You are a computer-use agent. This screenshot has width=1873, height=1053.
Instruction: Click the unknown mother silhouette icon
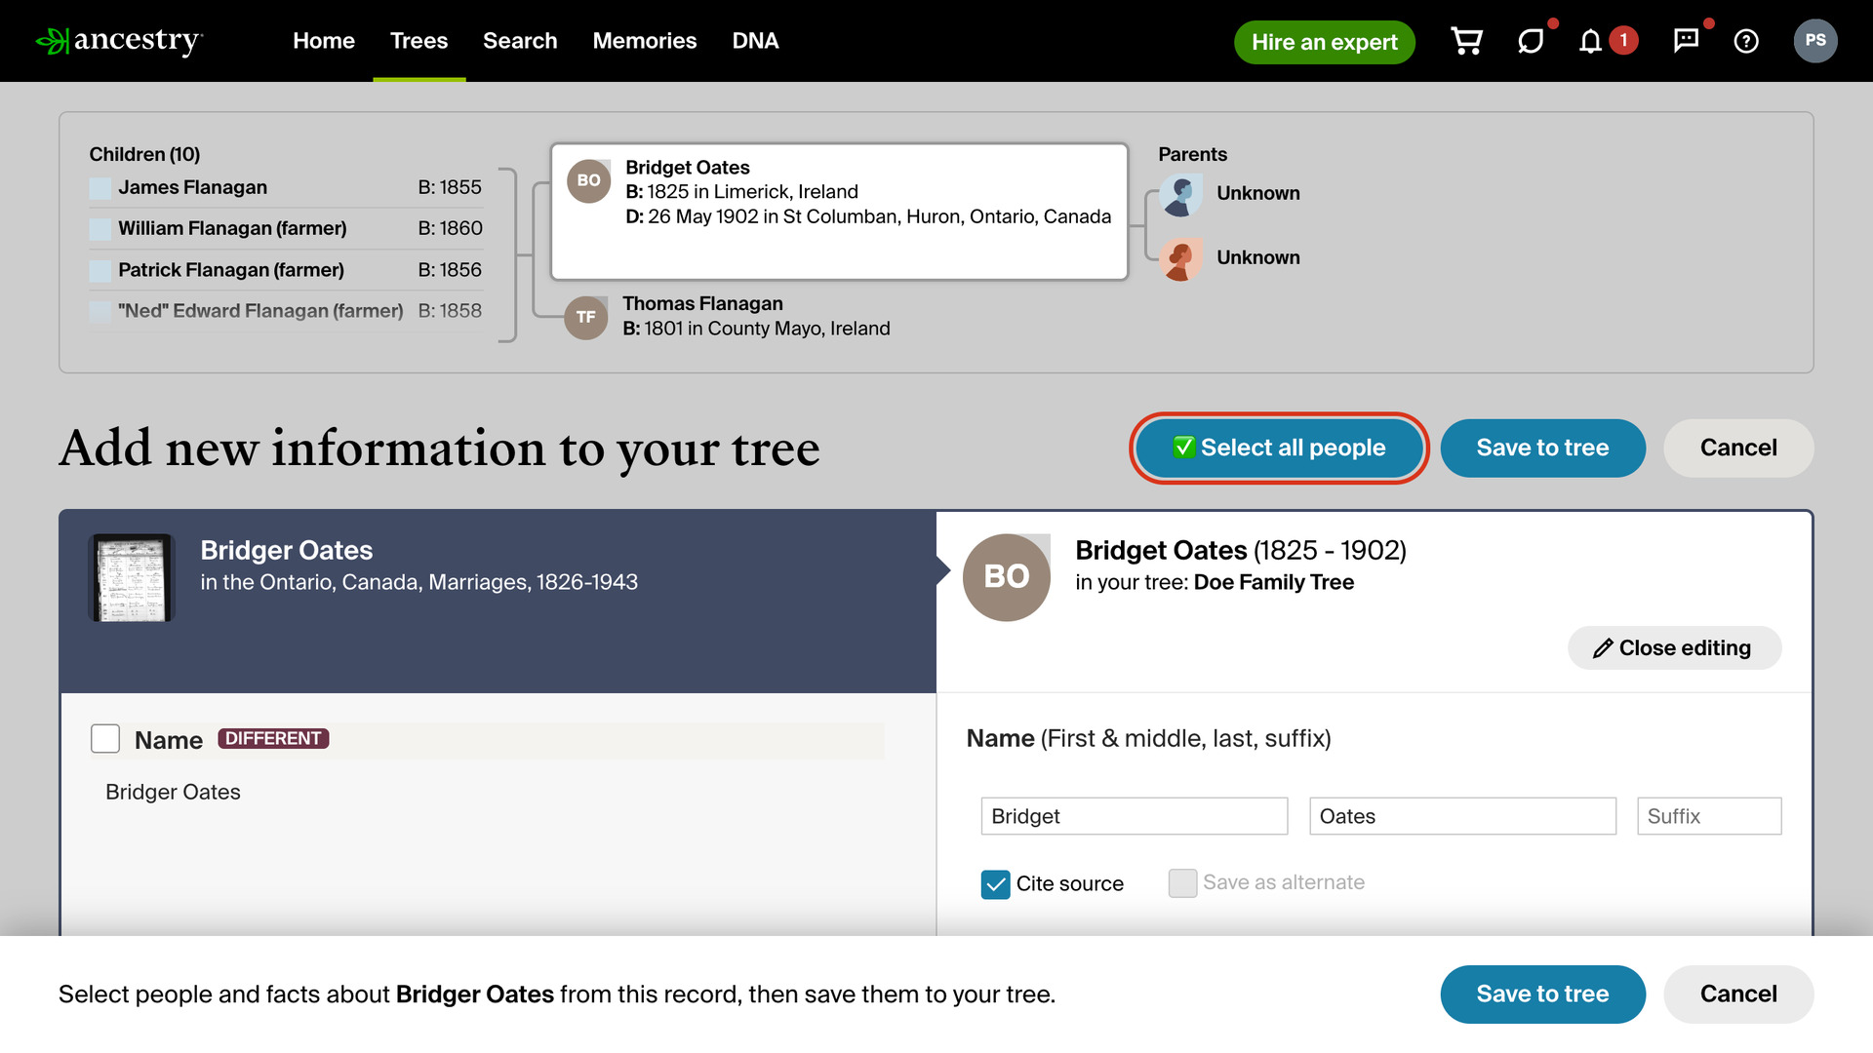(x=1181, y=259)
